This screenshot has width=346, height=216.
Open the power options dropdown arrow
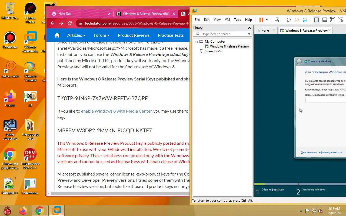267,20
